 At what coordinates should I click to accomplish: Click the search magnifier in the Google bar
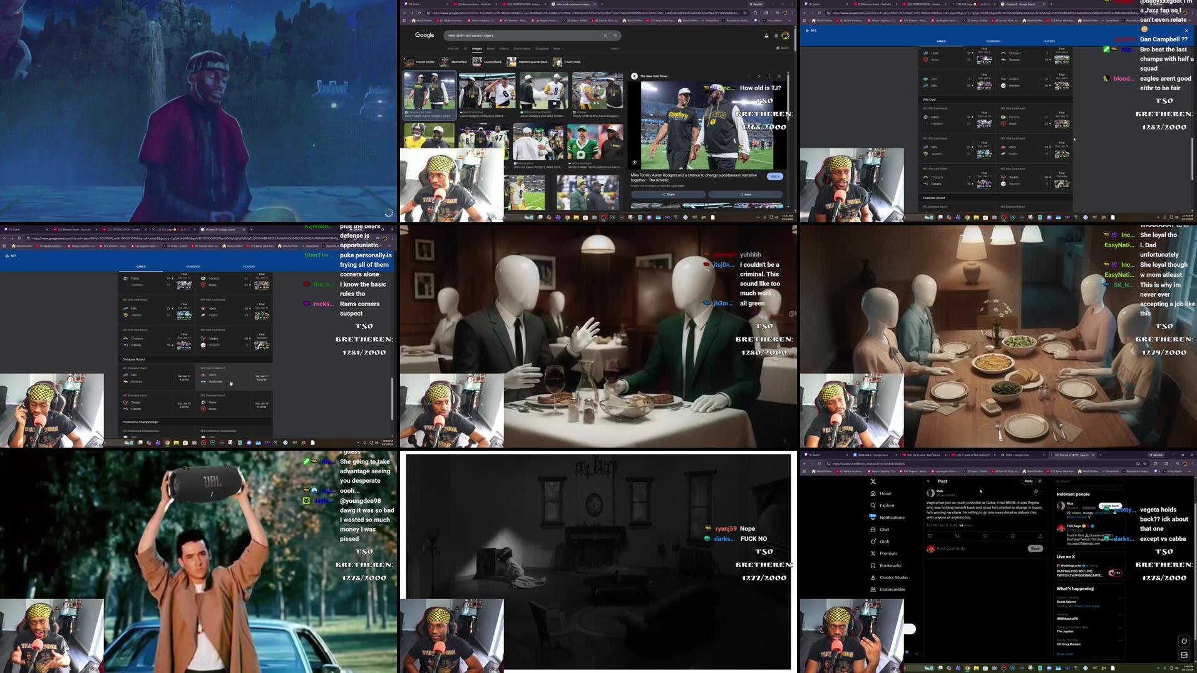615,35
